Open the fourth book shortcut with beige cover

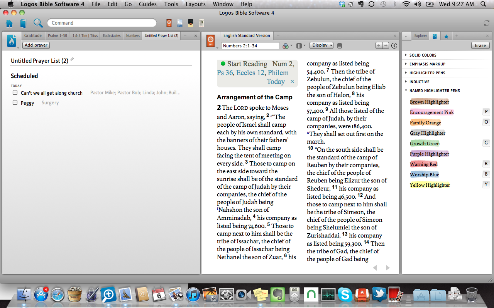click(201, 23)
